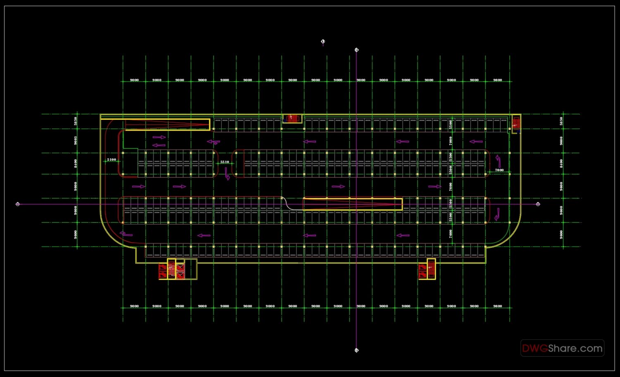Select a 9000 grid dimension along the top row

point(134,80)
